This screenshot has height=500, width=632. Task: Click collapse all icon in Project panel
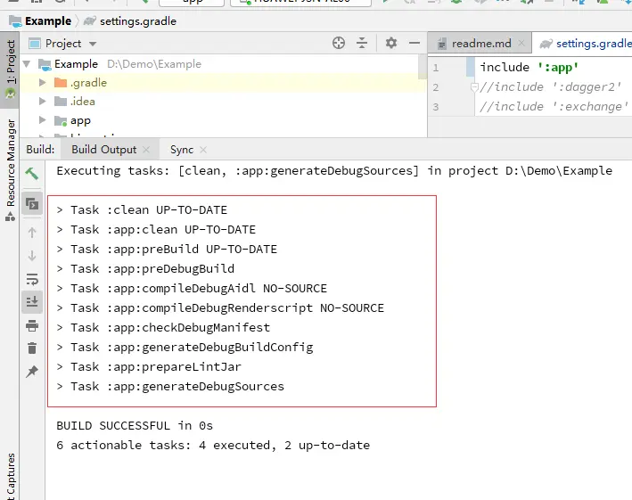click(362, 43)
